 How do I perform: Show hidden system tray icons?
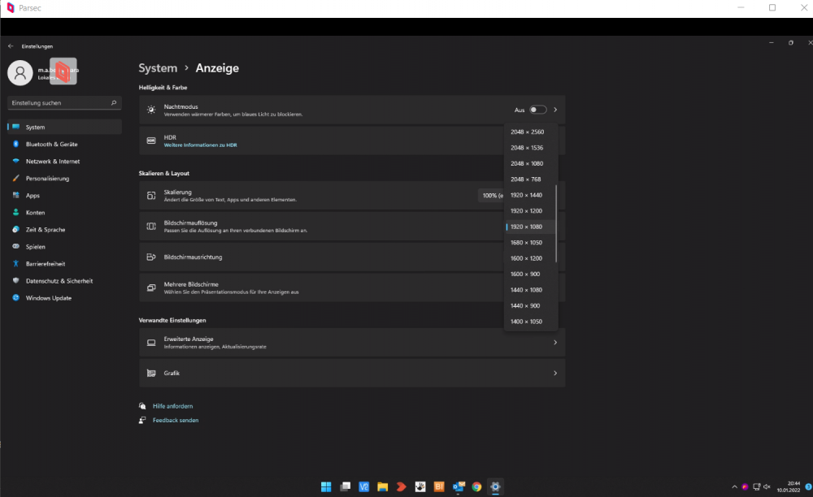(x=734, y=486)
